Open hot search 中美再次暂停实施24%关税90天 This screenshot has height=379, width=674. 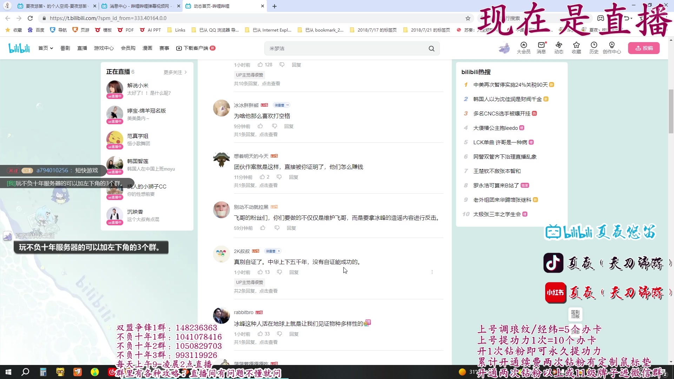click(x=510, y=85)
